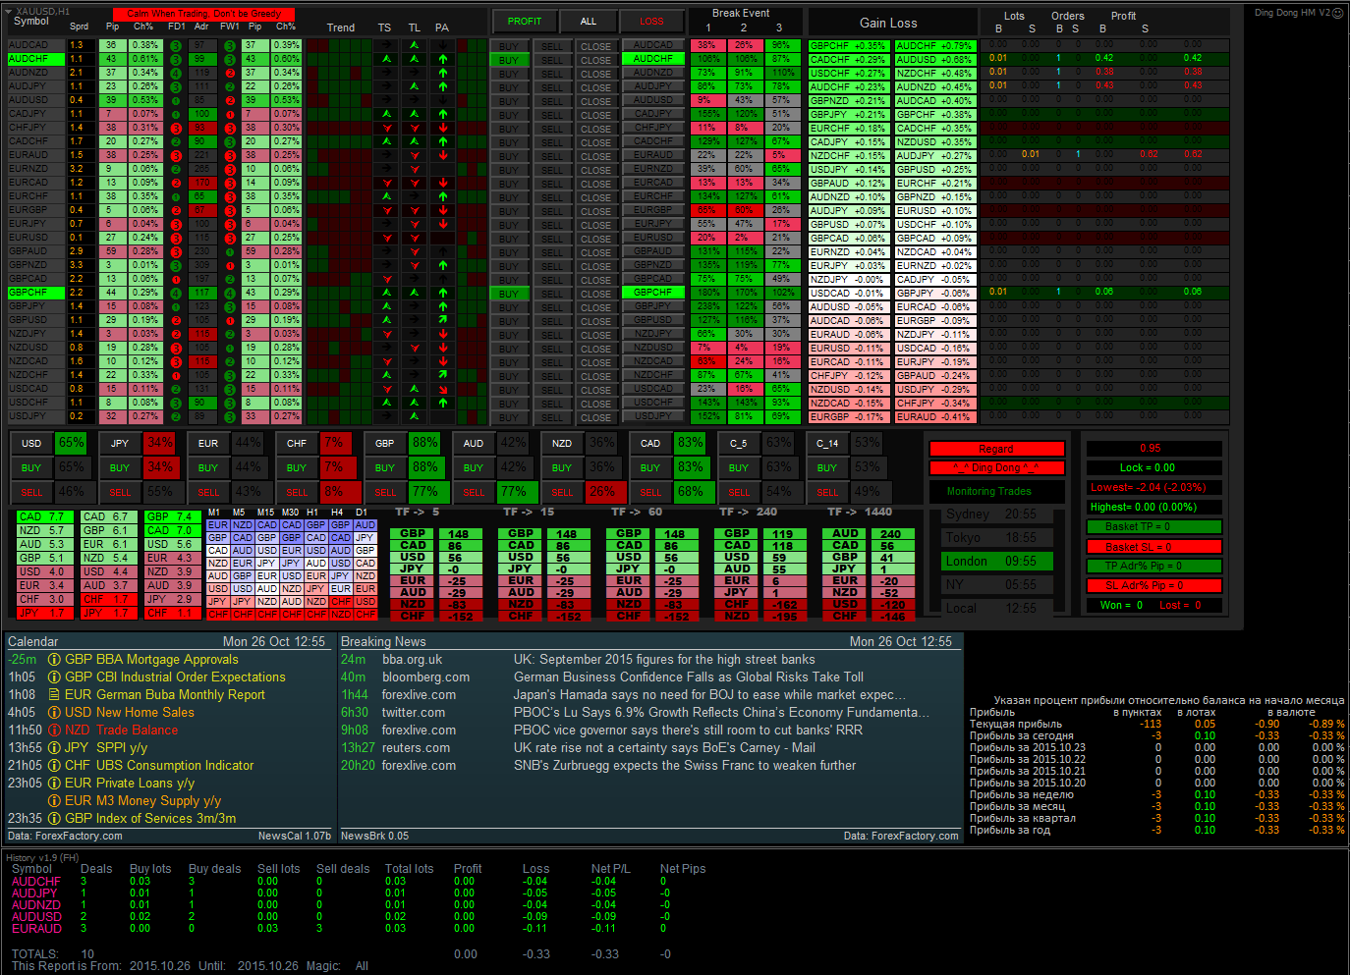This screenshot has width=1350, height=975.
Task: Collapse the XAUUSD,H1 indicator triangle
Action: 10,12
